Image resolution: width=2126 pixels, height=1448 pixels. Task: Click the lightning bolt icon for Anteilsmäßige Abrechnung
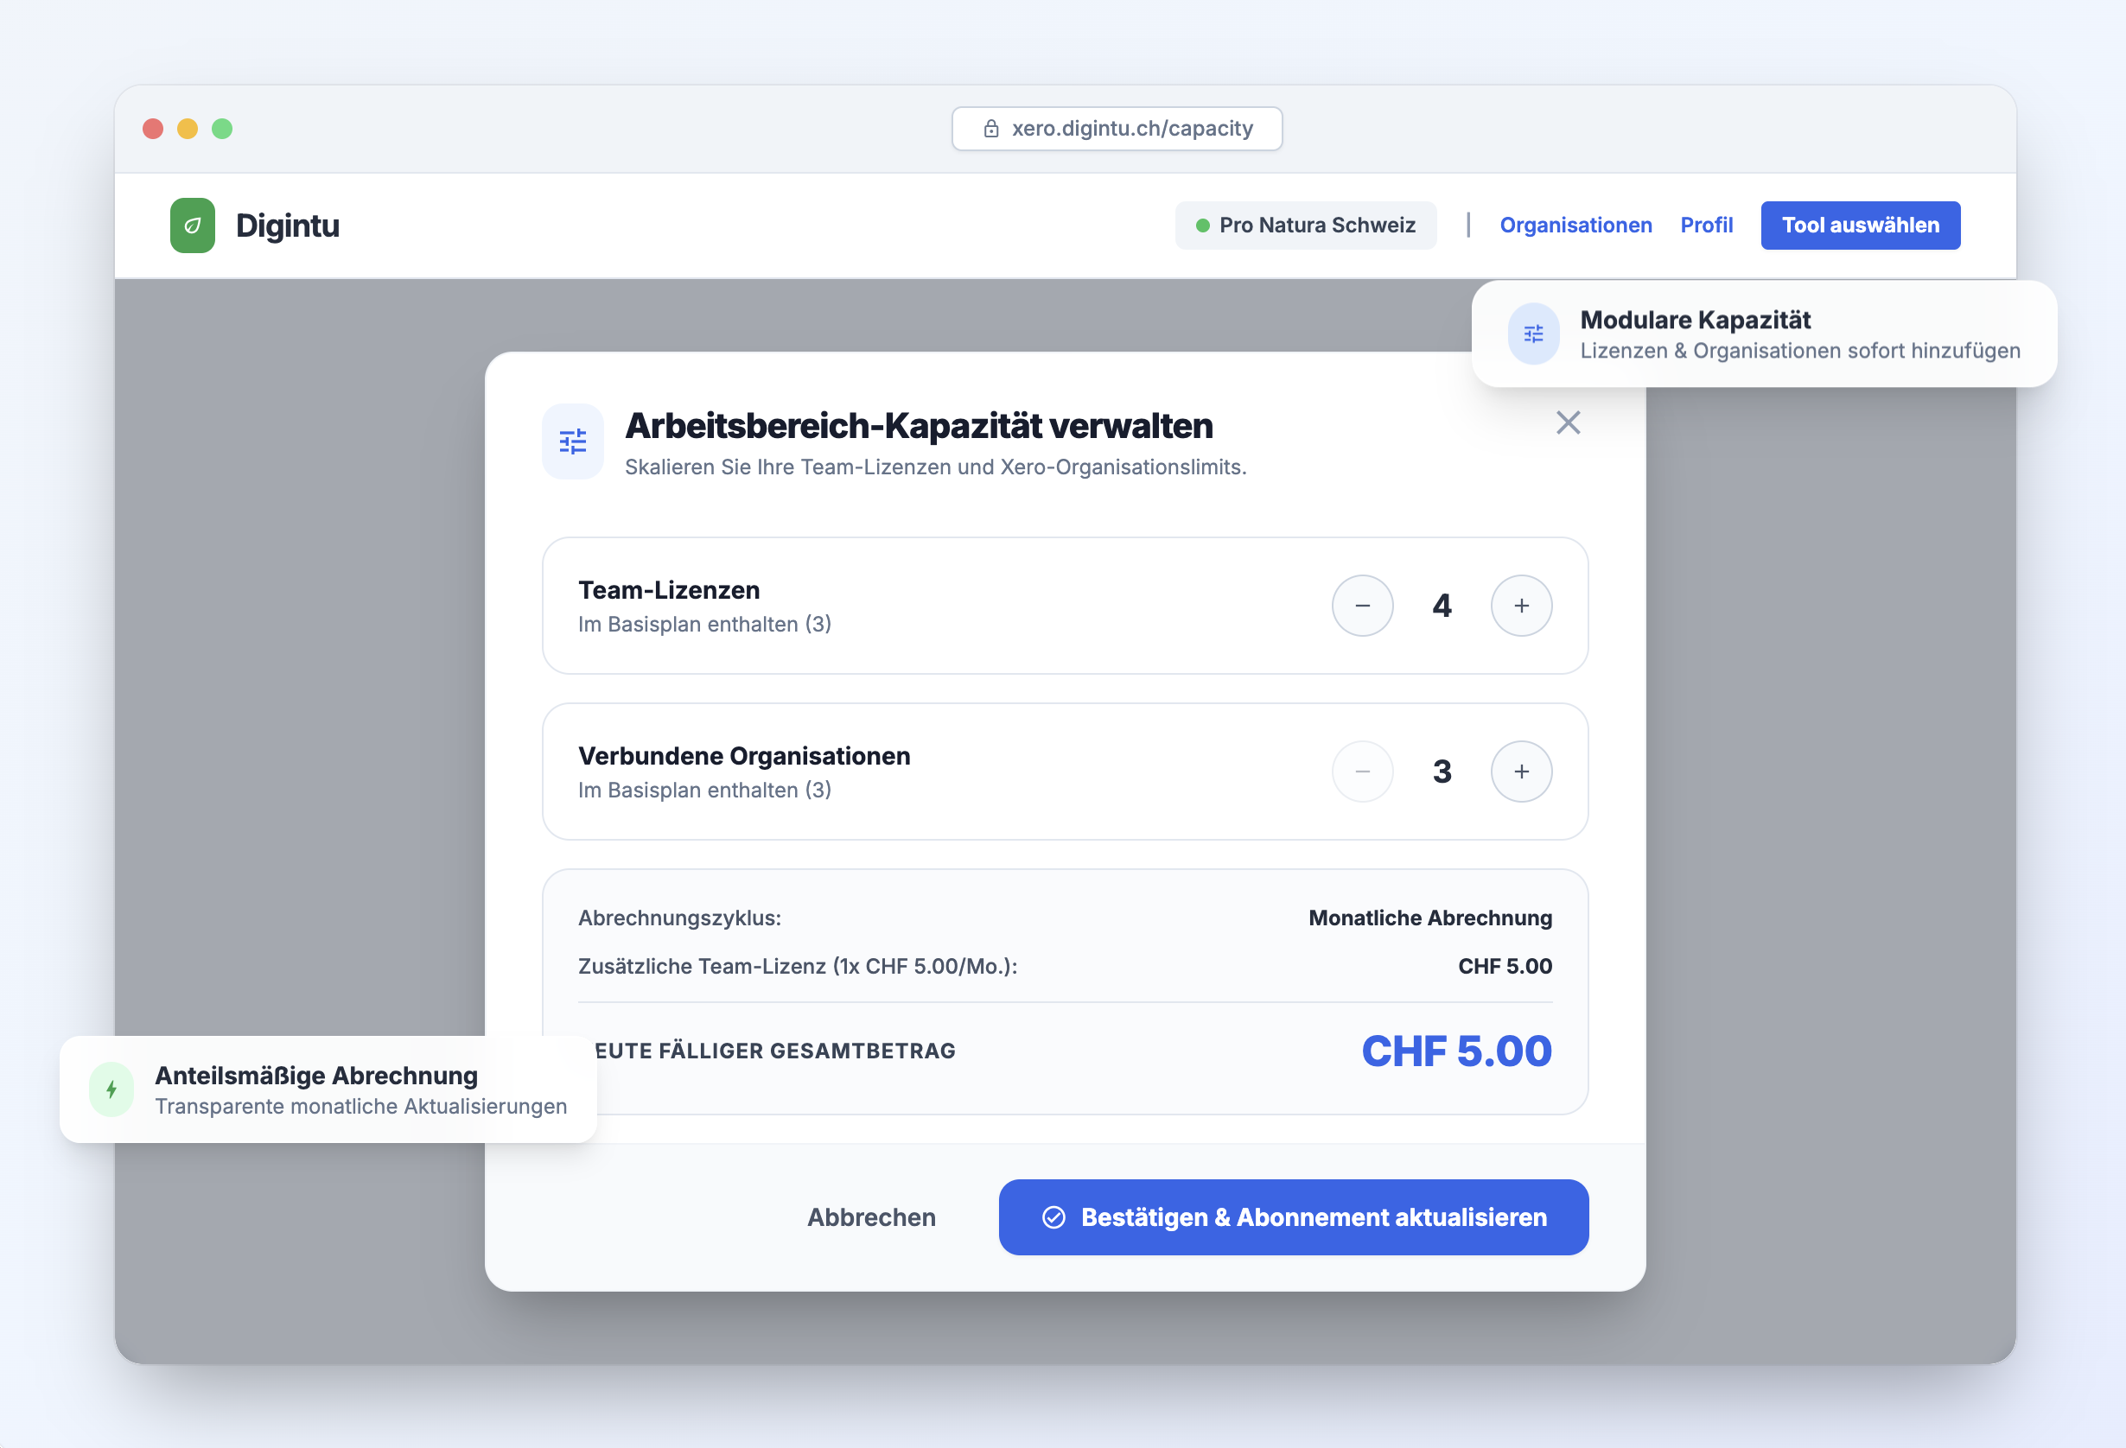coord(111,1089)
